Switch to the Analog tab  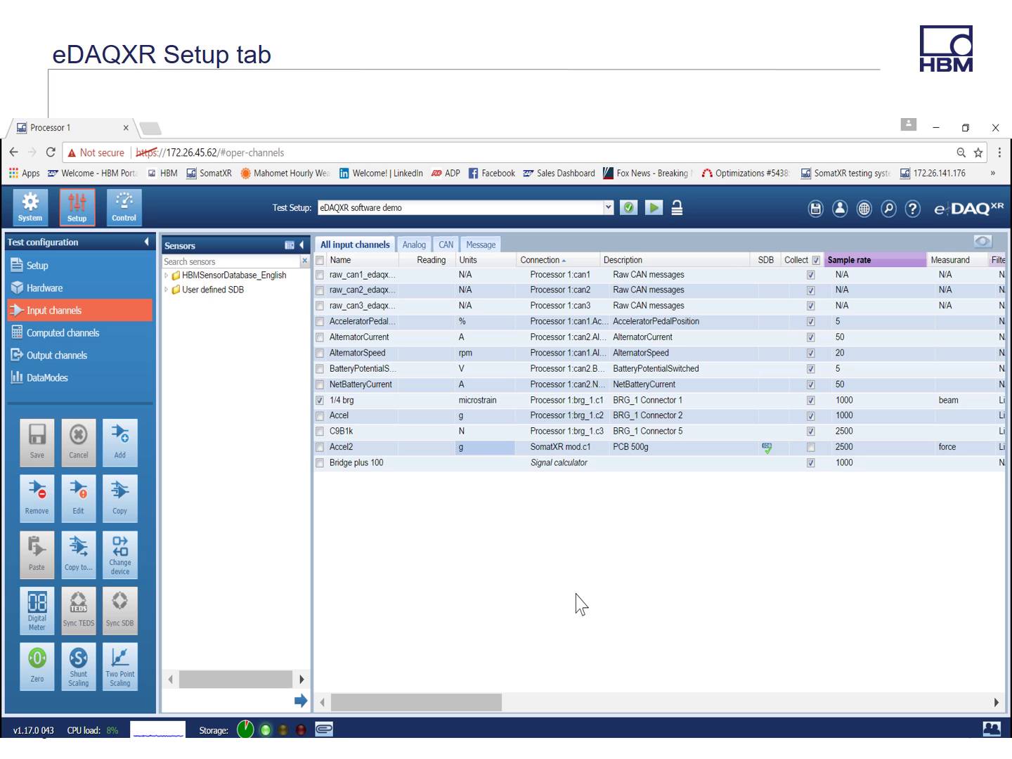click(414, 245)
